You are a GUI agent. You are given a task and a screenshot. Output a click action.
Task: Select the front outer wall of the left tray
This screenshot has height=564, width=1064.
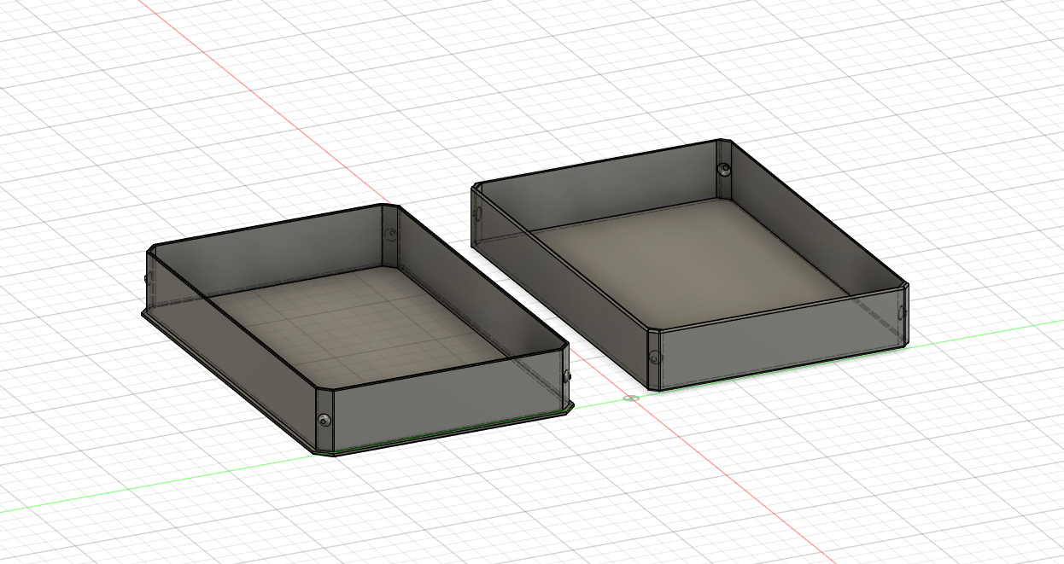tap(448, 401)
